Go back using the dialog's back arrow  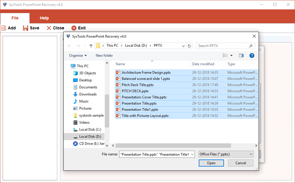click(x=70, y=46)
